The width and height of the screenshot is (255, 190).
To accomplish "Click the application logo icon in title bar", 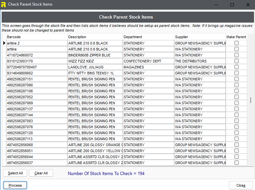I will pos(3,5).
